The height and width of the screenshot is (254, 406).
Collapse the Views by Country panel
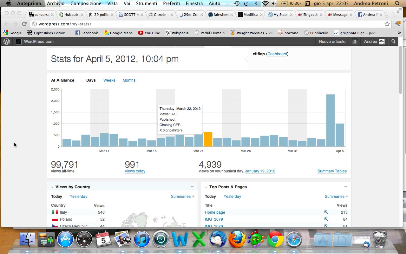[192, 187]
